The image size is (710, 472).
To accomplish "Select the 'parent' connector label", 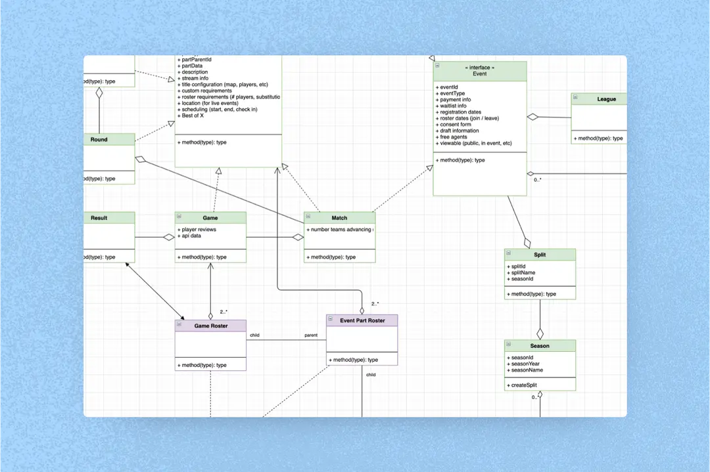I will pos(311,335).
